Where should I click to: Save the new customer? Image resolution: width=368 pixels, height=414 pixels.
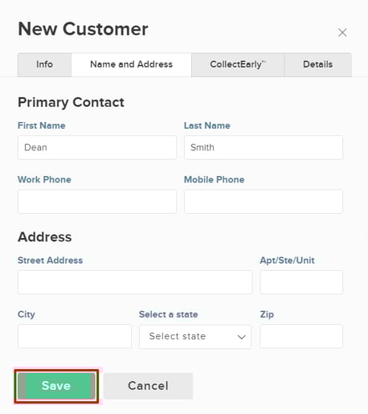(56, 386)
